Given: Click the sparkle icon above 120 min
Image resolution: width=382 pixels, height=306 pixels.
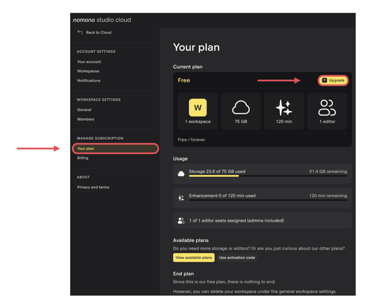Looking at the screenshot, I should click(284, 107).
